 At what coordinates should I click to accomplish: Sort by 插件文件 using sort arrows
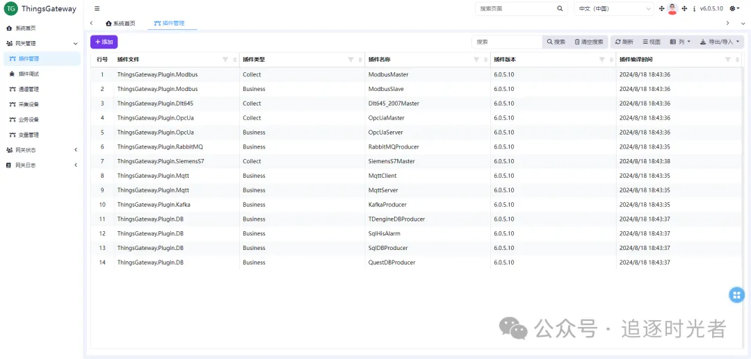(235, 60)
